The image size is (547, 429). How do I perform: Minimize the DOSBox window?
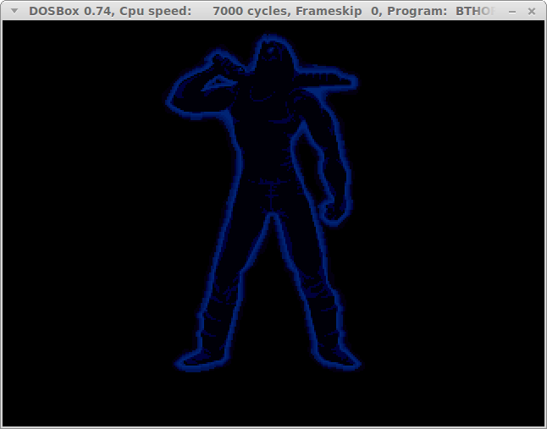coord(512,12)
